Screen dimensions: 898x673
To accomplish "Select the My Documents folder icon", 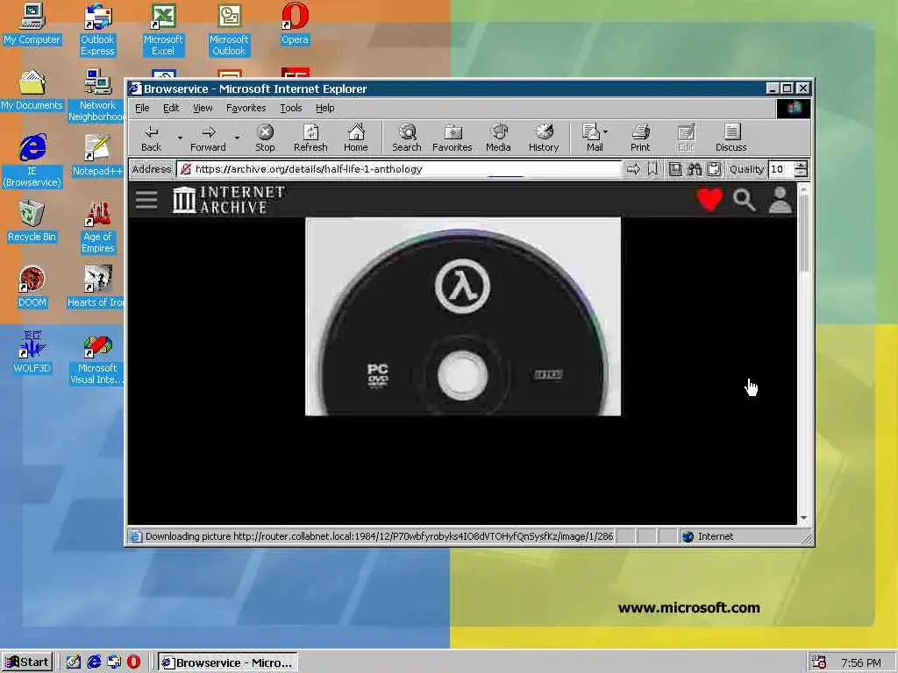I will click(32, 90).
